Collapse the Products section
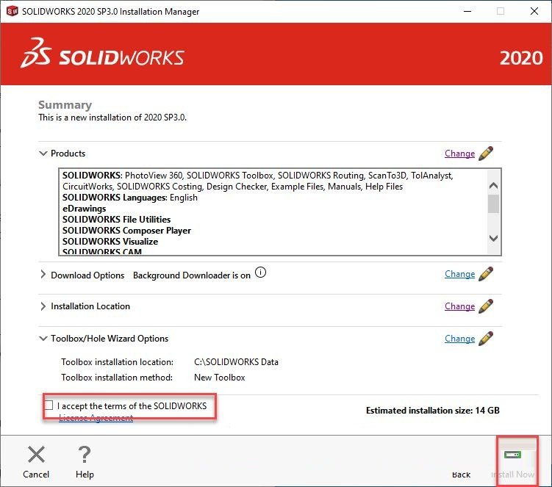 [43, 154]
